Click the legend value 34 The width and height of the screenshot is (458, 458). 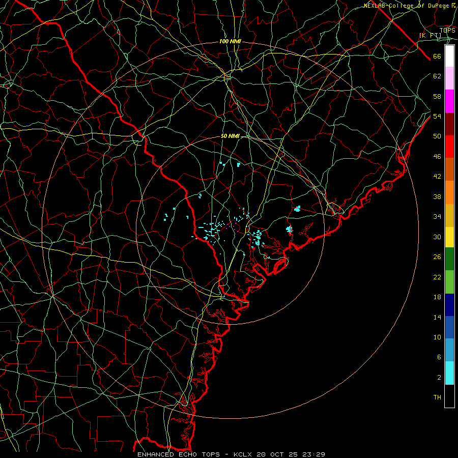437,217
